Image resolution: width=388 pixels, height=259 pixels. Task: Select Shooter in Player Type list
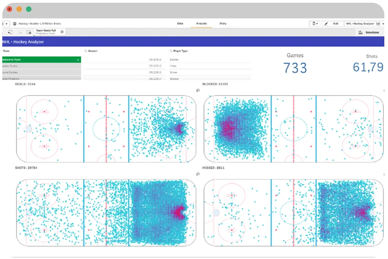(x=210, y=78)
